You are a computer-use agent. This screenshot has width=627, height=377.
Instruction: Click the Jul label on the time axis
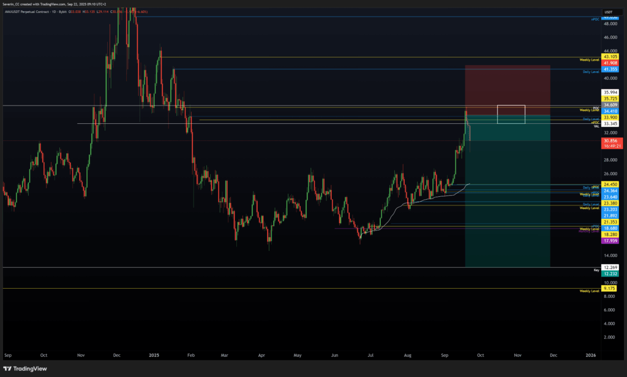click(x=371, y=355)
